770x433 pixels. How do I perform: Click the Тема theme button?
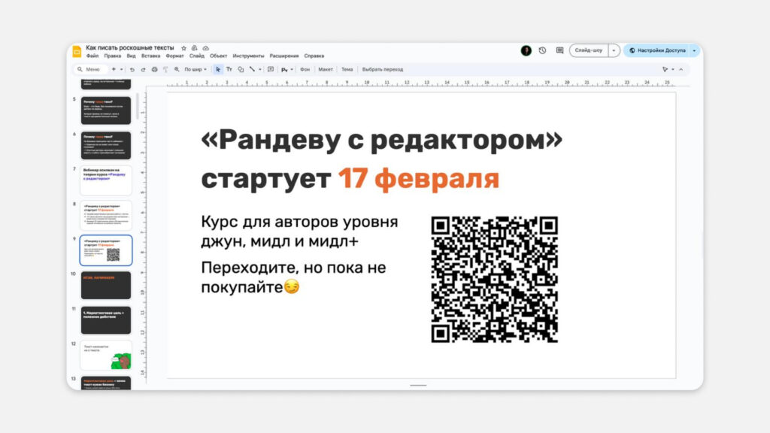[x=347, y=70]
